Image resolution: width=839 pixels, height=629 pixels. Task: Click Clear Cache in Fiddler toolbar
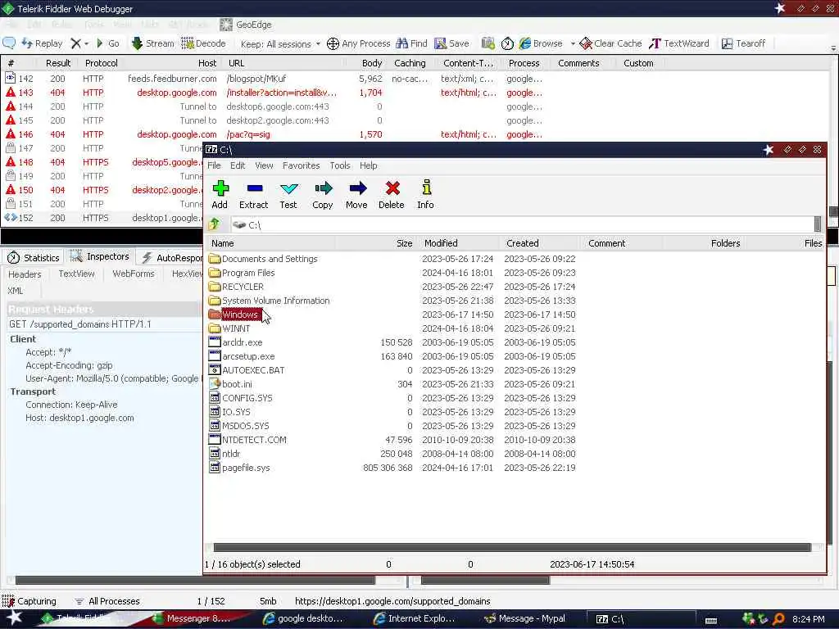[x=610, y=43]
